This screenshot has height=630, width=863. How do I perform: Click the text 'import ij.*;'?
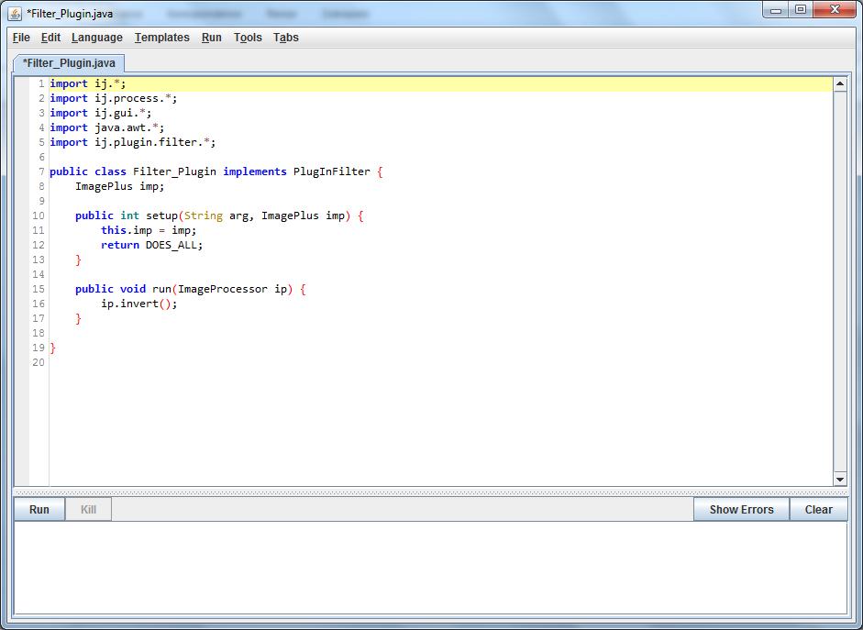88,83
